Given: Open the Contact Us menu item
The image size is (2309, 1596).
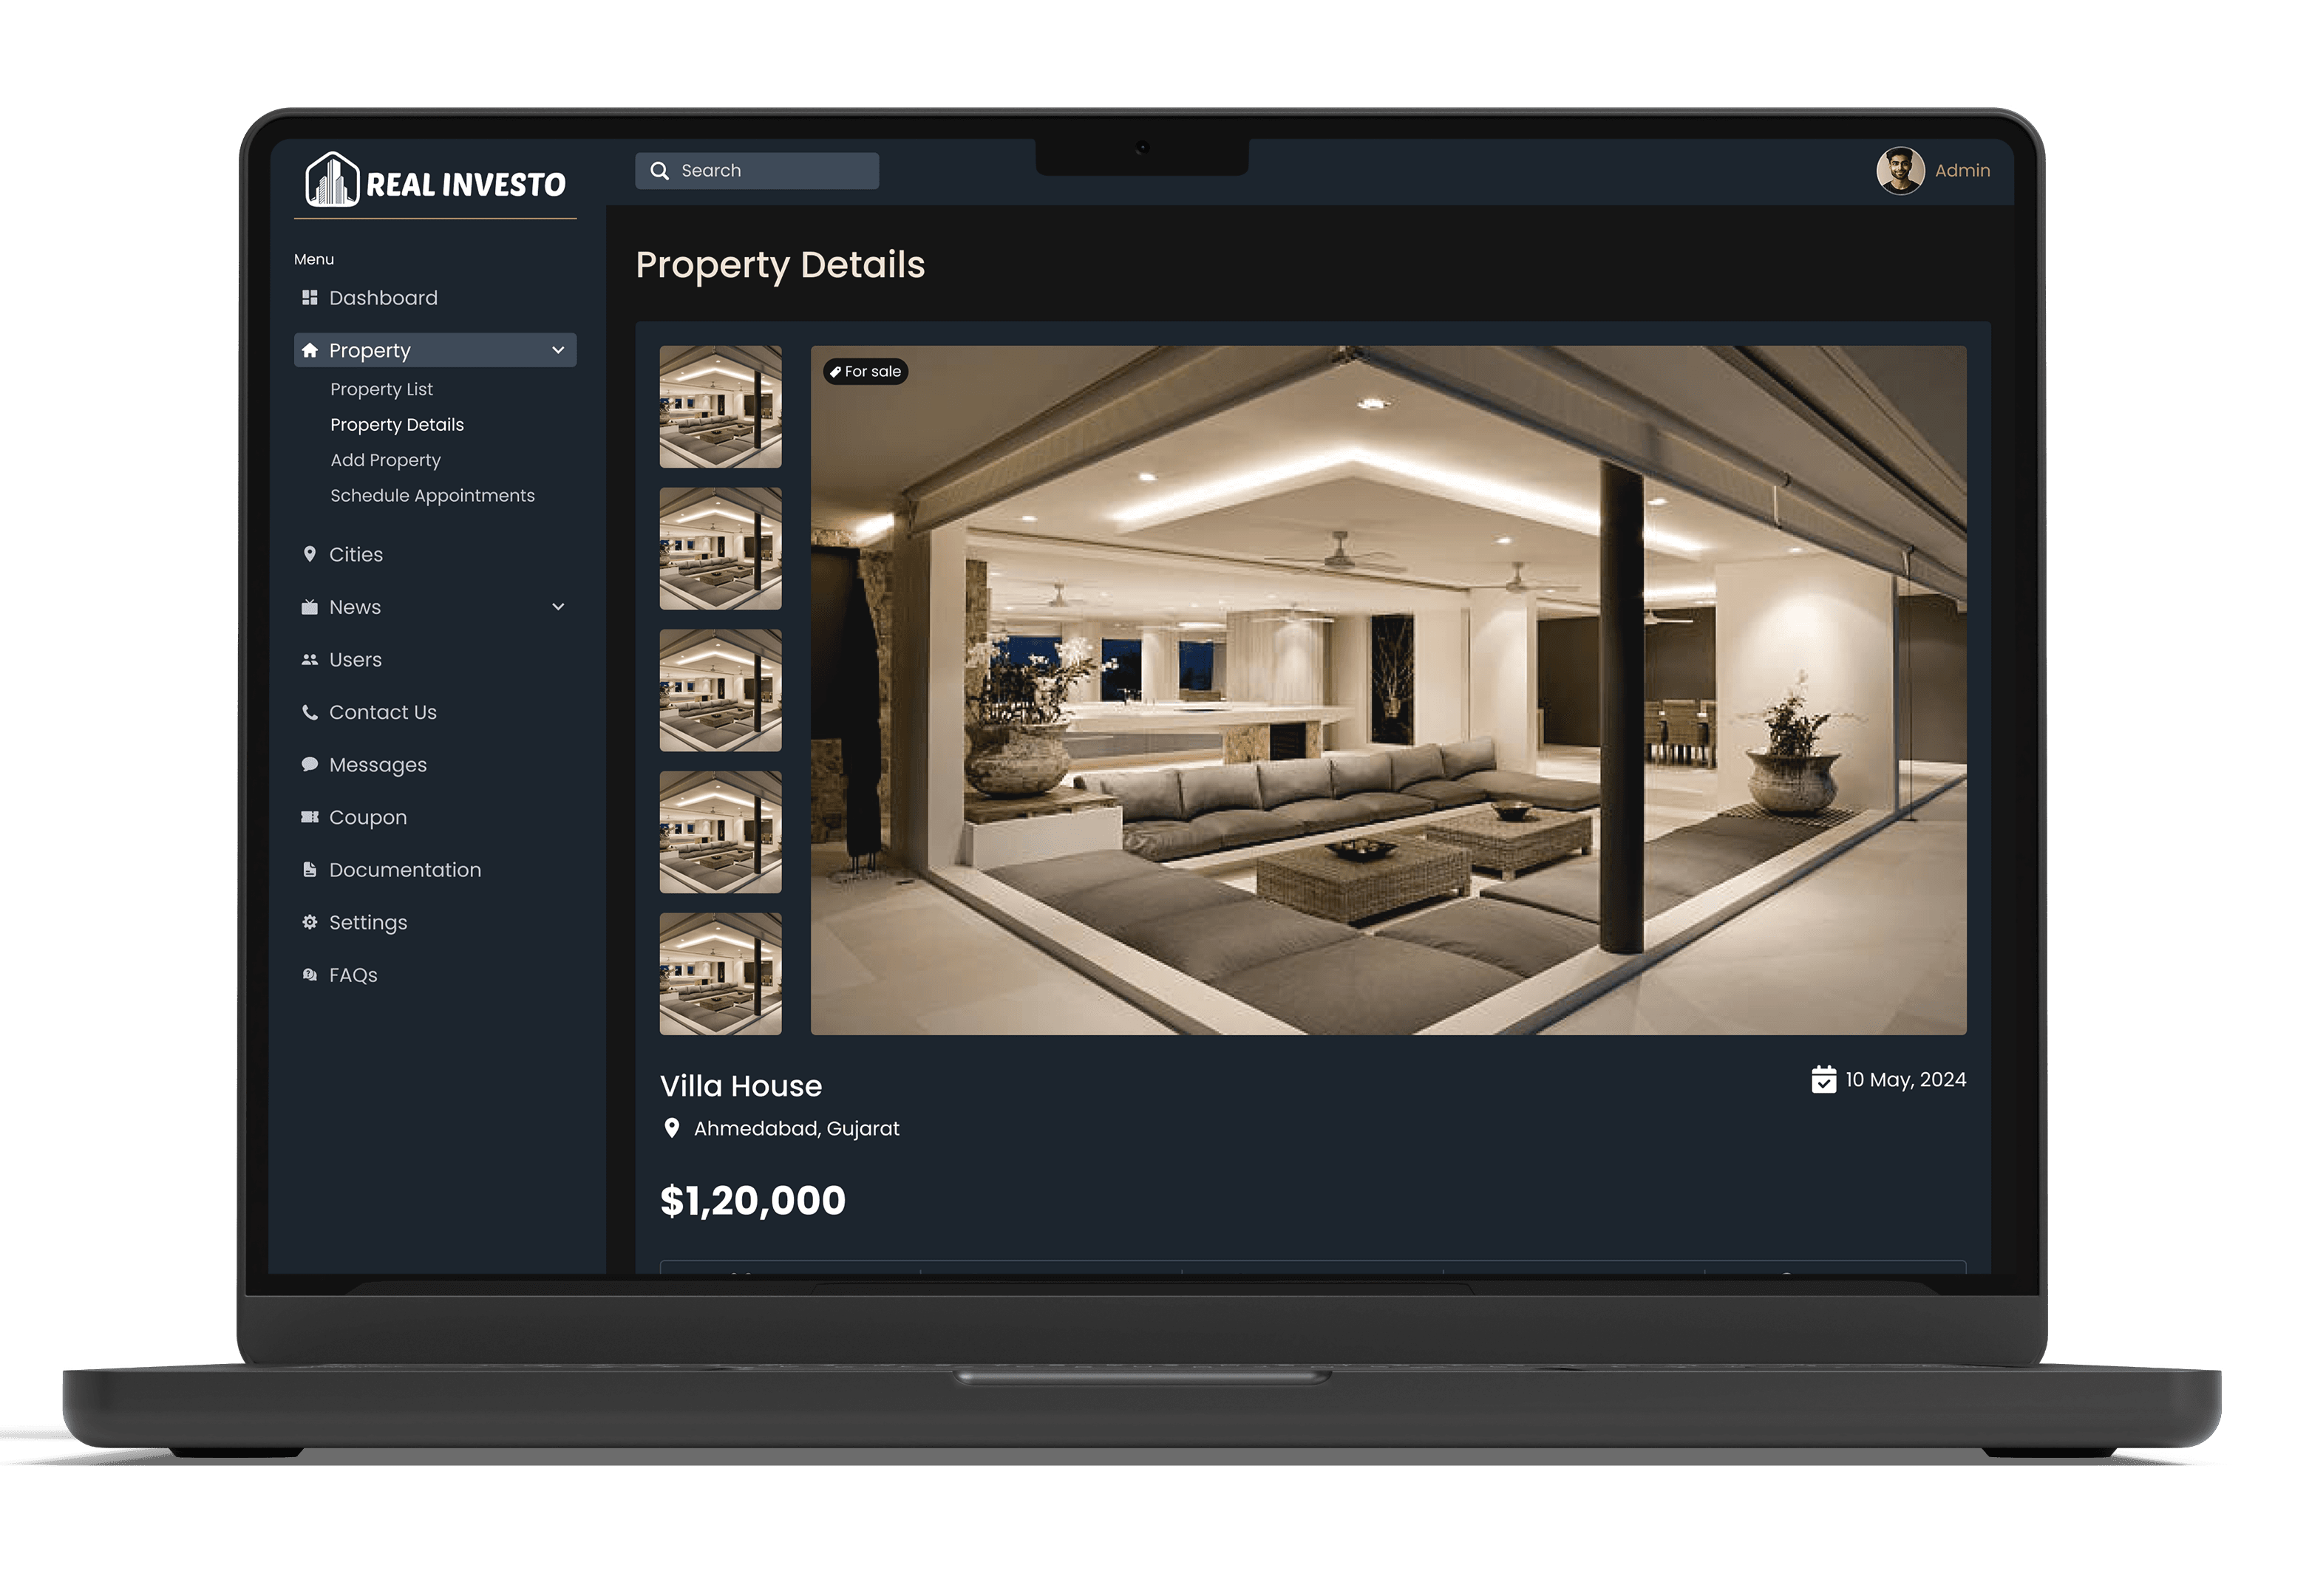Looking at the screenshot, I should click(383, 713).
